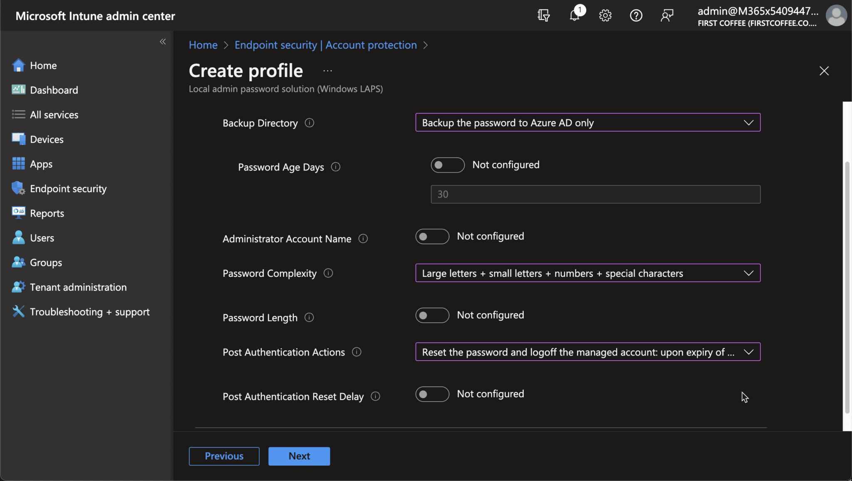This screenshot has width=852, height=481.
Task: Toggle Administrator Account Name configuration
Action: pos(432,237)
